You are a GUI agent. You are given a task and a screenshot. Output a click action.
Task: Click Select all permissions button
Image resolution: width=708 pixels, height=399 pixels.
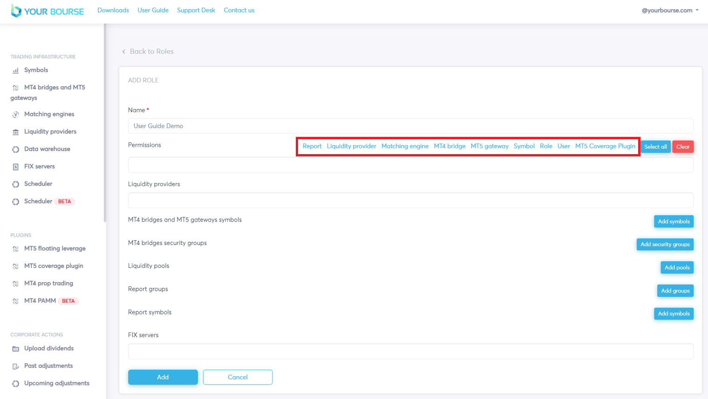655,147
